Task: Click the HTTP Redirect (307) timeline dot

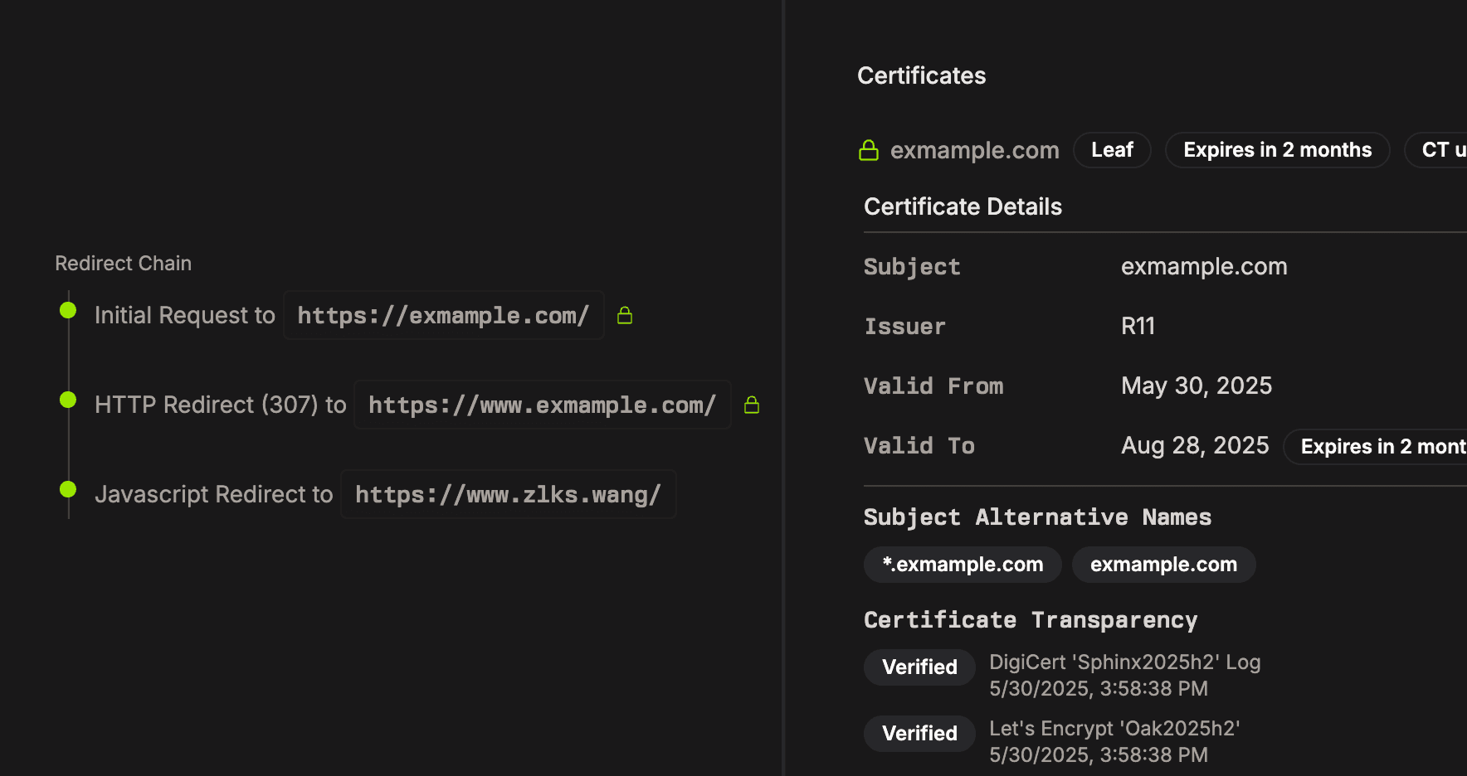Action: (68, 400)
